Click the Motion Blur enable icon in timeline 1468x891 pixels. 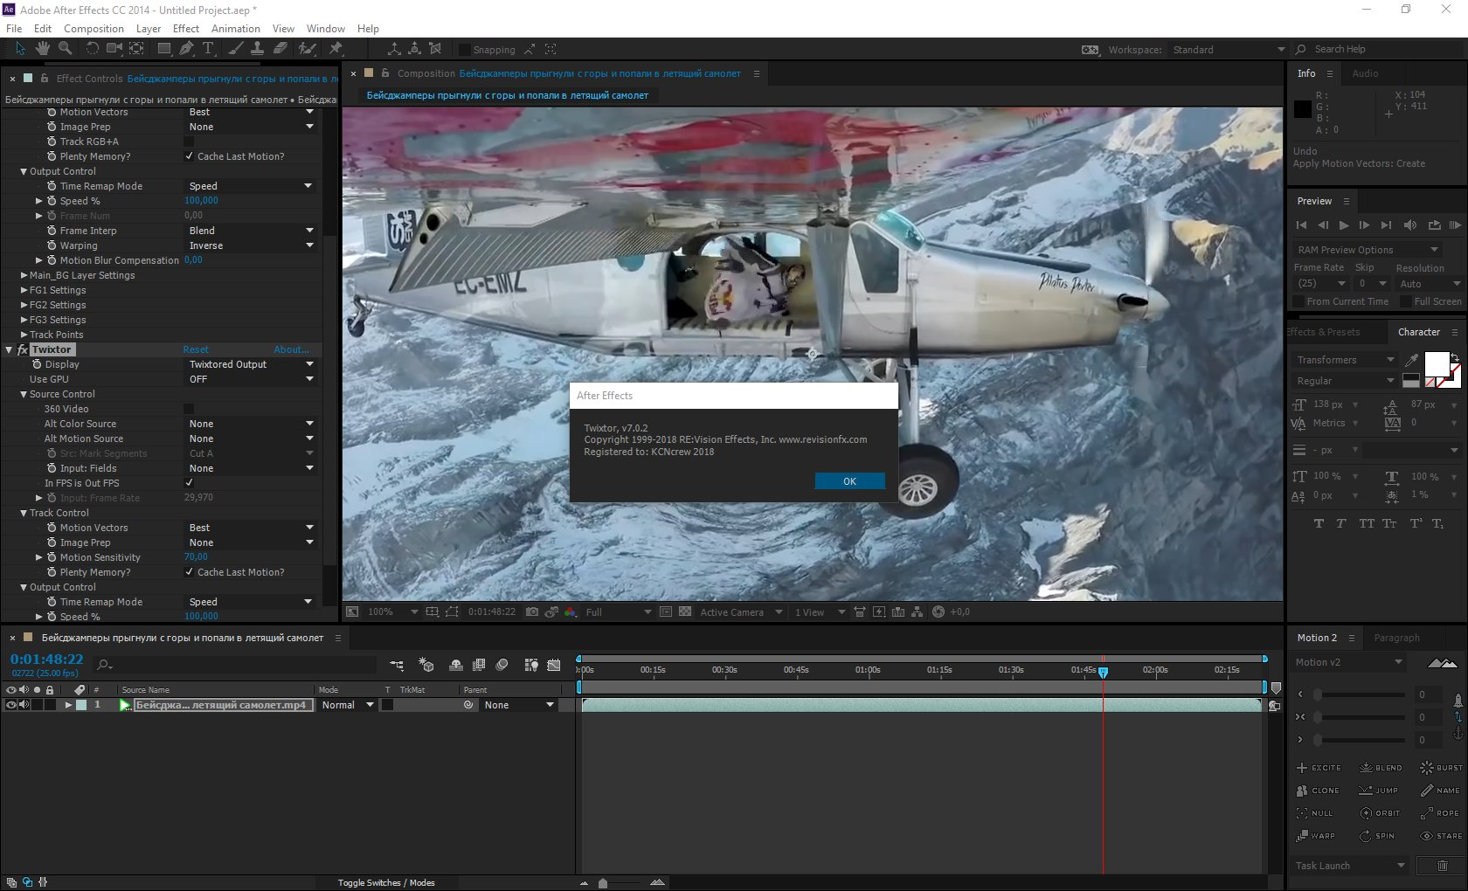click(502, 666)
